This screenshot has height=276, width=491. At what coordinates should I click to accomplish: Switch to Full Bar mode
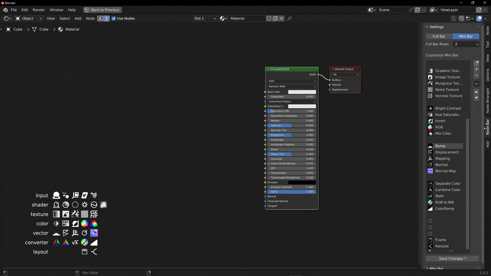439,36
